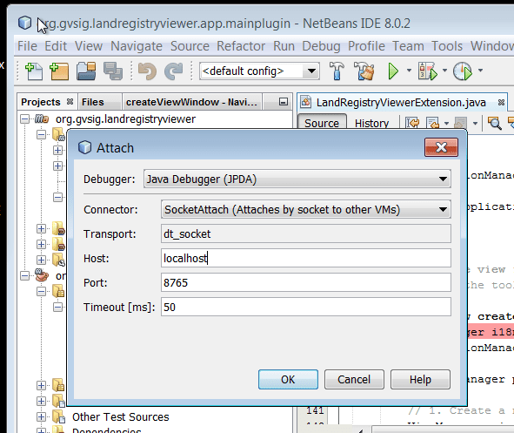Open the Run menu
Screen dimensions: 514x433
click(x=284, y=46)
